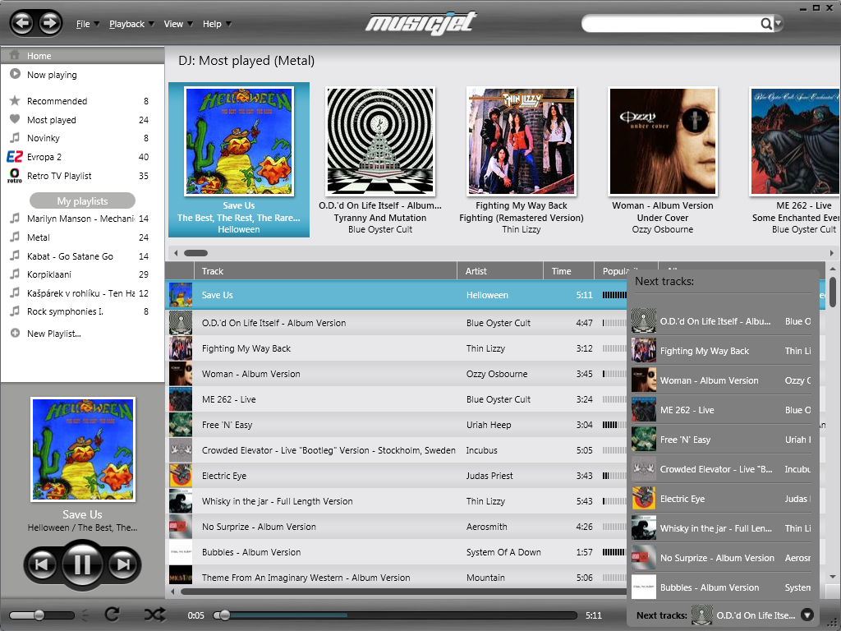841x631 pixels.
Task: Select the Save Us track row
Action: 397,295
